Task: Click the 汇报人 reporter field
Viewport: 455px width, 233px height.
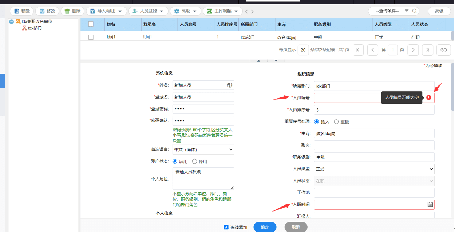Action: point(374,216)
